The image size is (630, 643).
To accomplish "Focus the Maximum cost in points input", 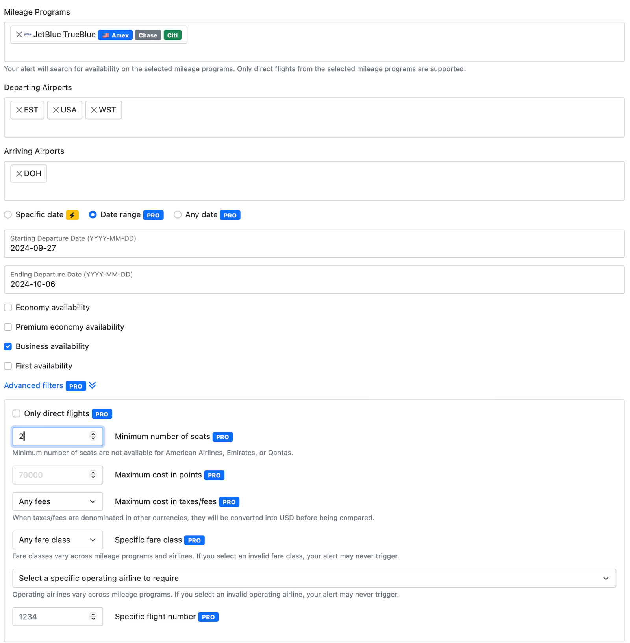I will 51,475.
